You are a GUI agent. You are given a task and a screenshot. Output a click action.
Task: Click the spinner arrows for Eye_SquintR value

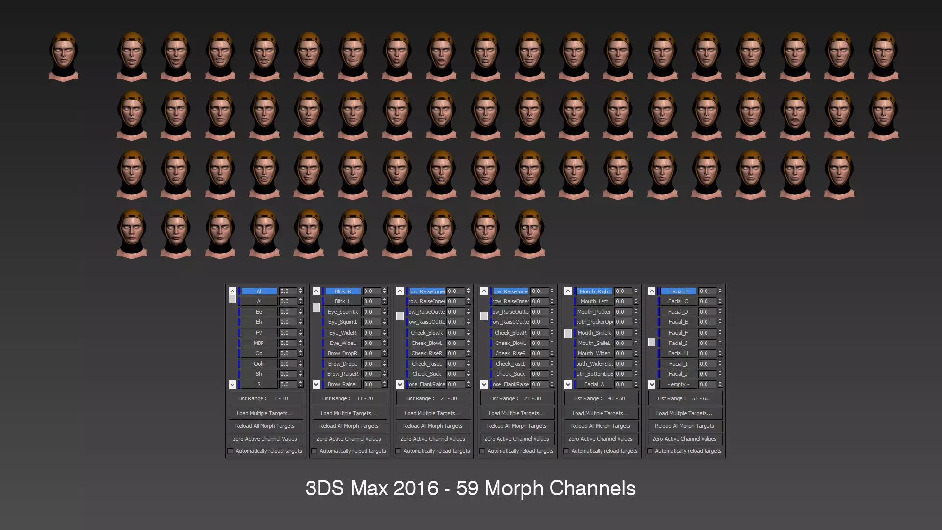pyautogui.click(x=384, y=312)
